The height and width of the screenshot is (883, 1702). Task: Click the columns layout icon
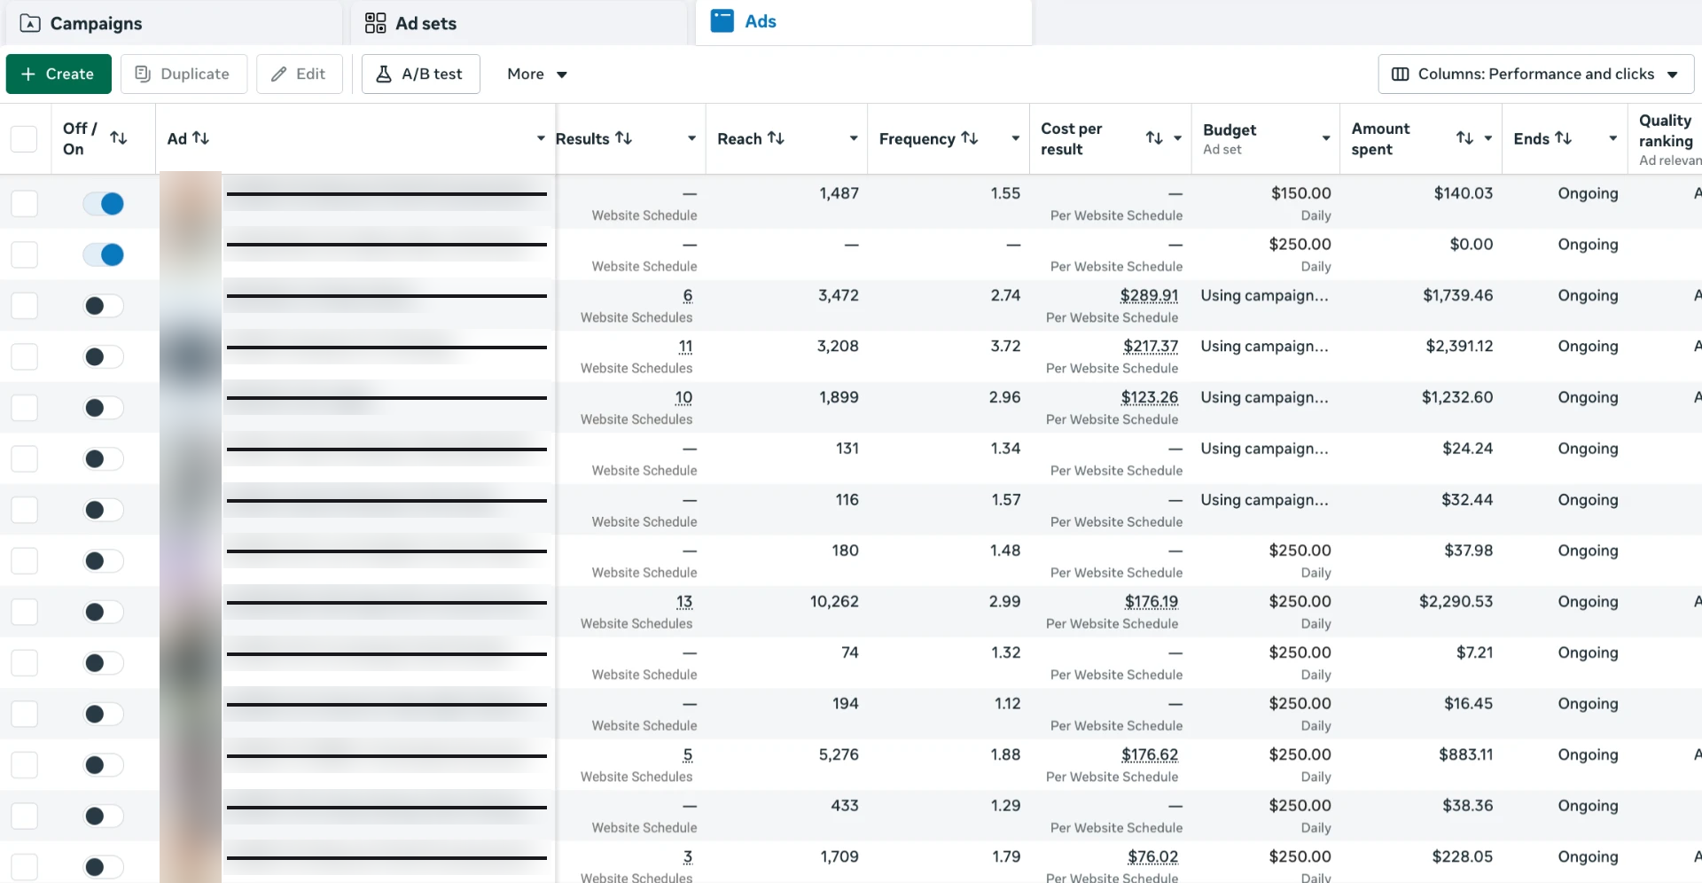(1401, 74)
